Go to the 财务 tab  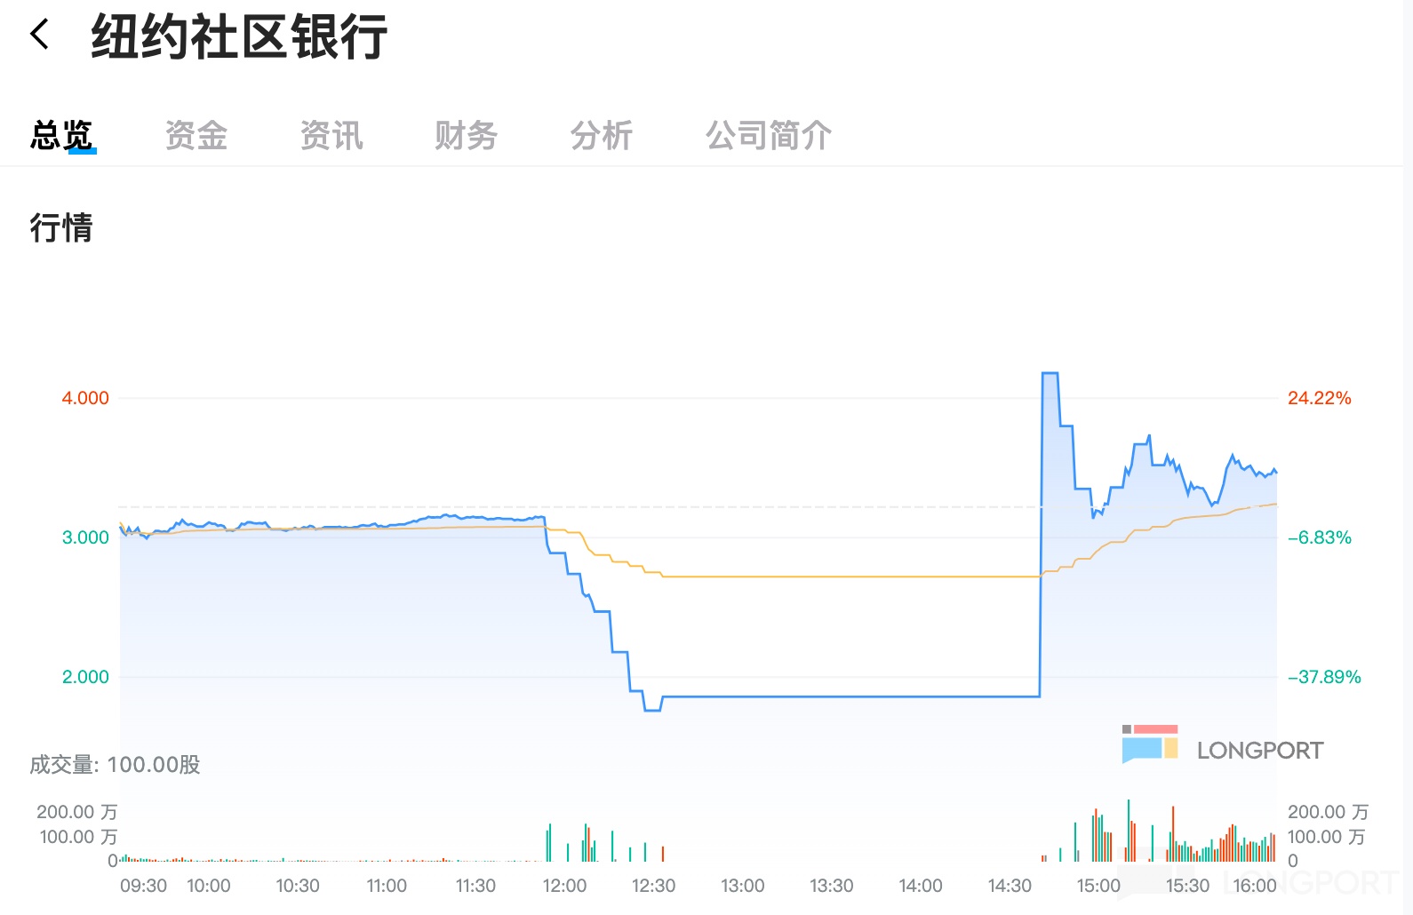466,136
